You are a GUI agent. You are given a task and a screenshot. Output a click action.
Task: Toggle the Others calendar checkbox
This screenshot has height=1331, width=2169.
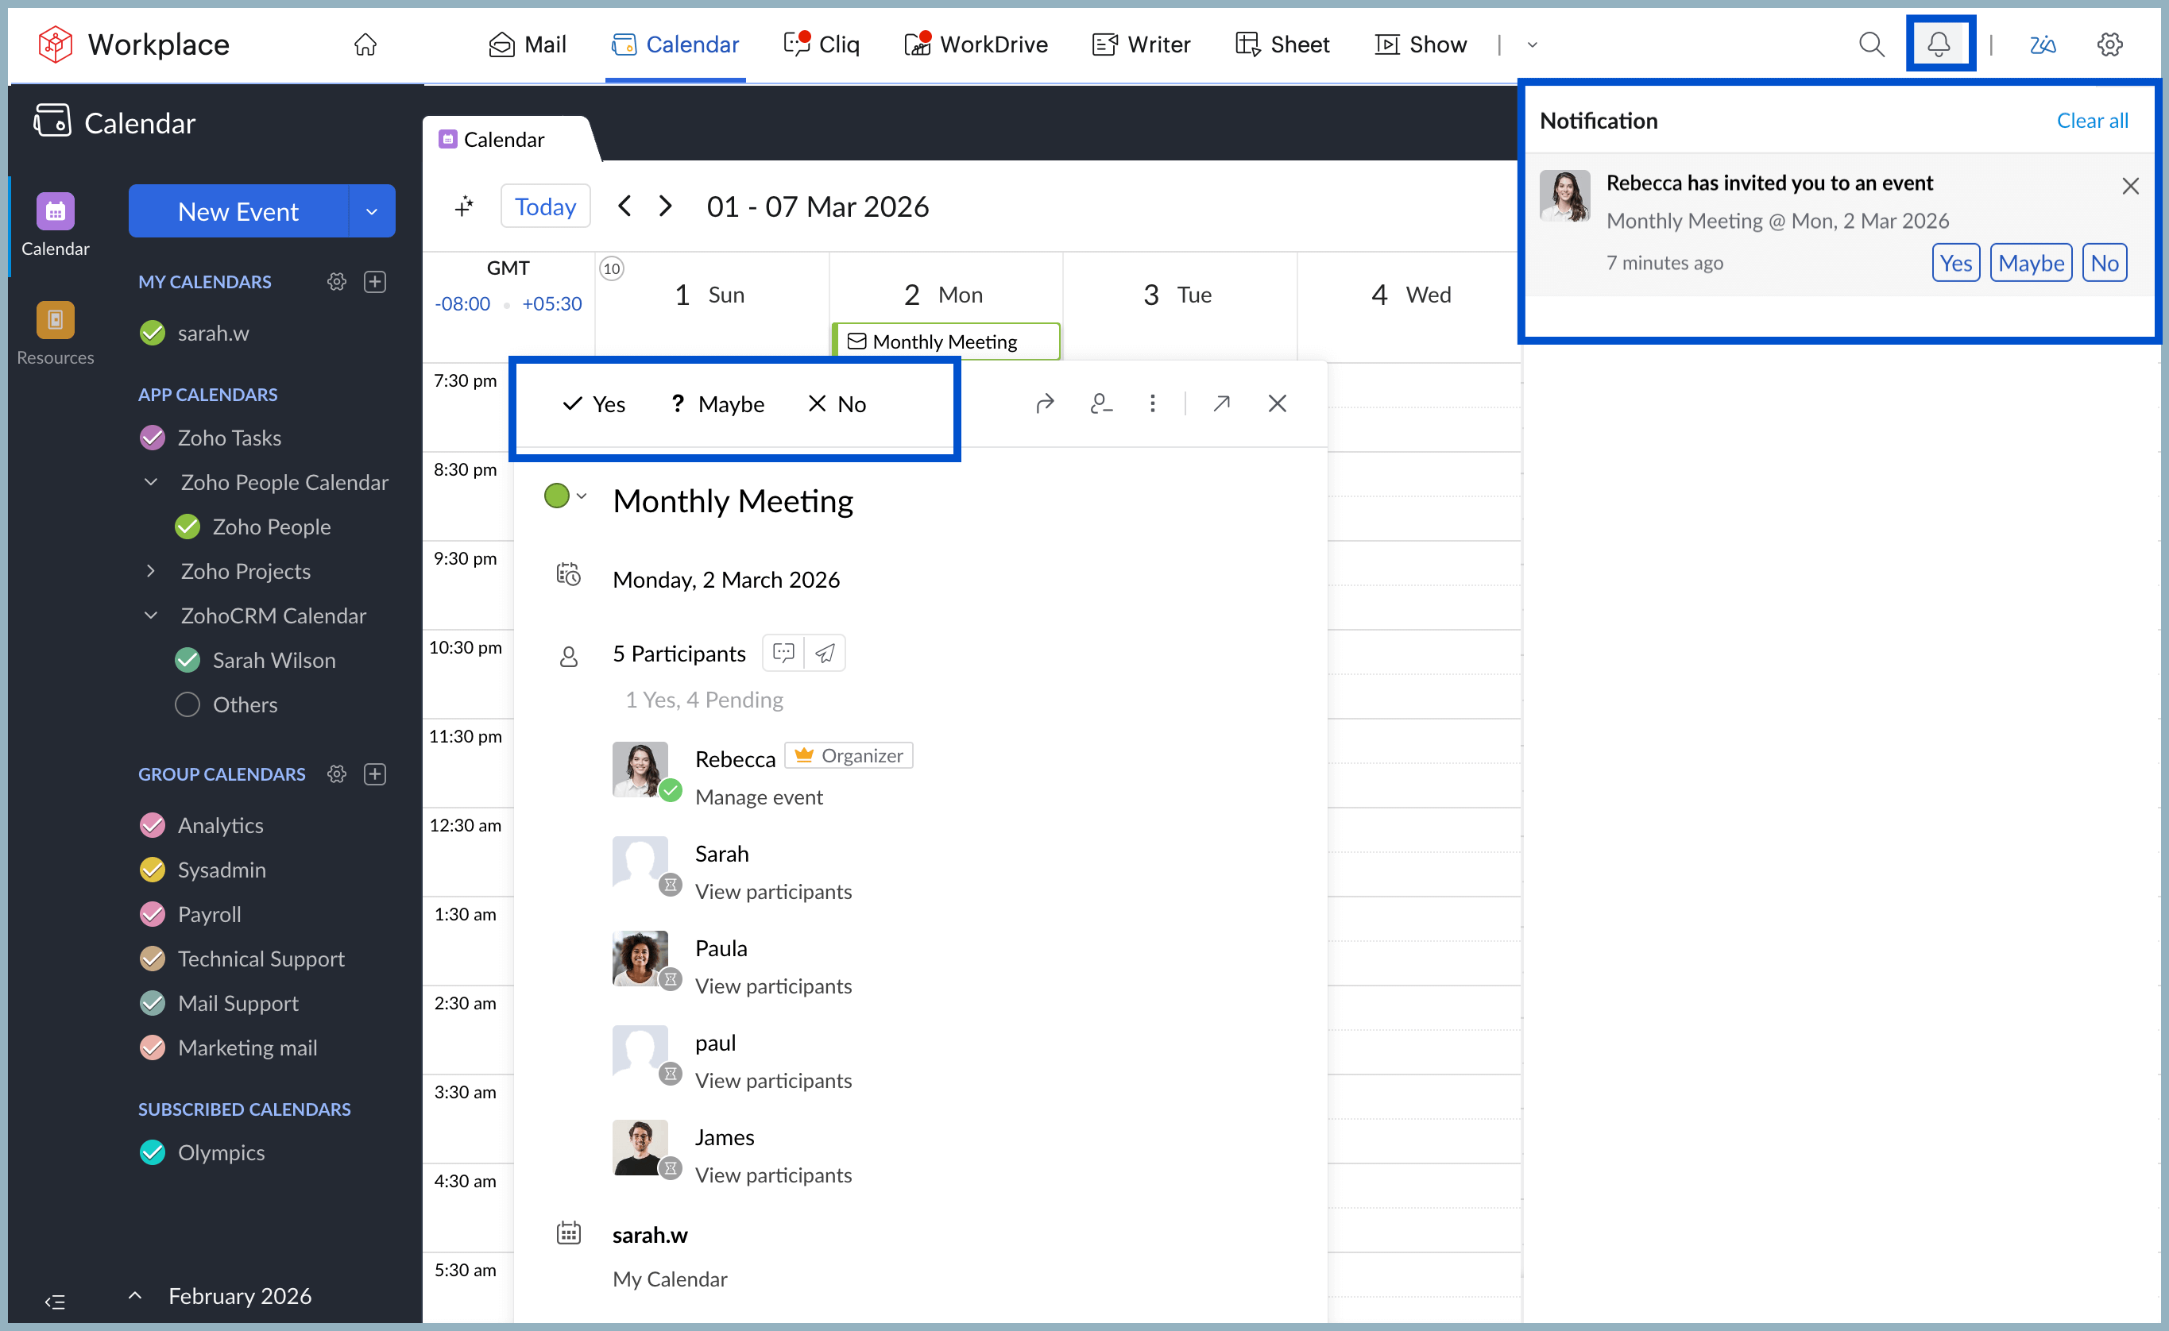point(187,705)
